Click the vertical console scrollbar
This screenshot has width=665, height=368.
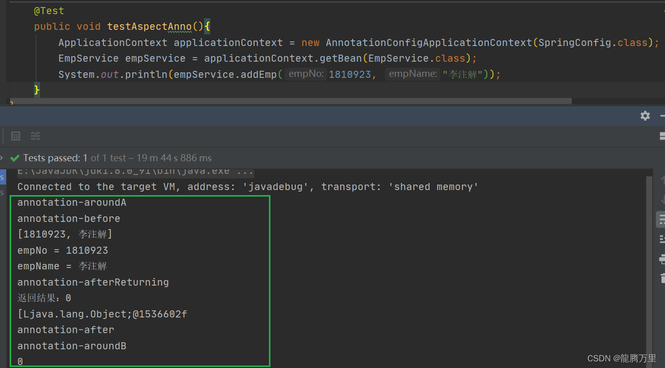[649, 272]
